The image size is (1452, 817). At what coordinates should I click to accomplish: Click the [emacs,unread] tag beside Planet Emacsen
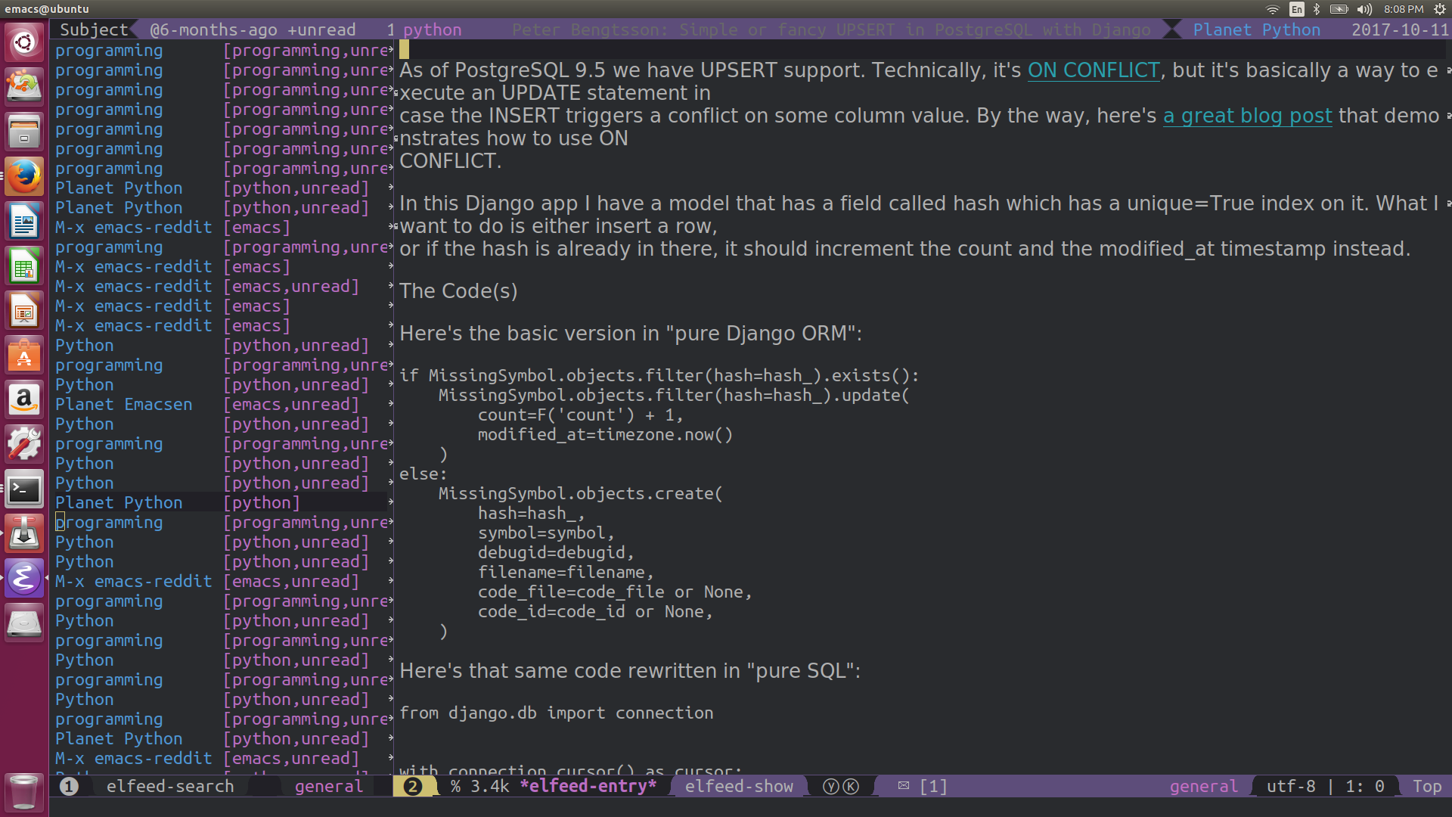(x=291, y=405)
